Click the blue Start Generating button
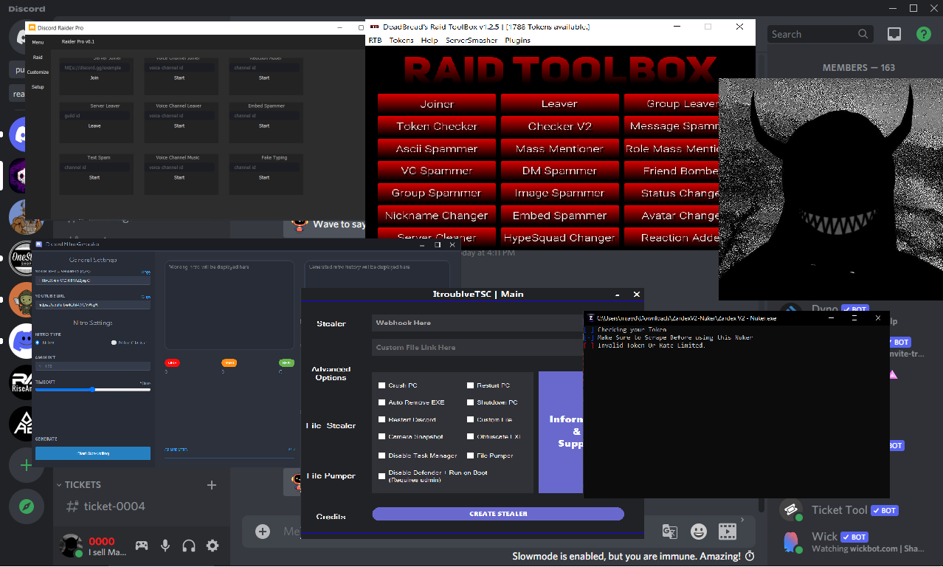943x567 pixels. tap(93, 453)
